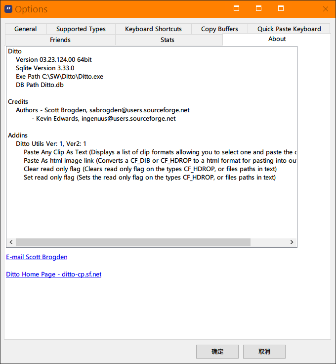The image size is (336, 364).
Task: Click the horizontal scrollbar right arrow
Action: [x=292, y=242]
